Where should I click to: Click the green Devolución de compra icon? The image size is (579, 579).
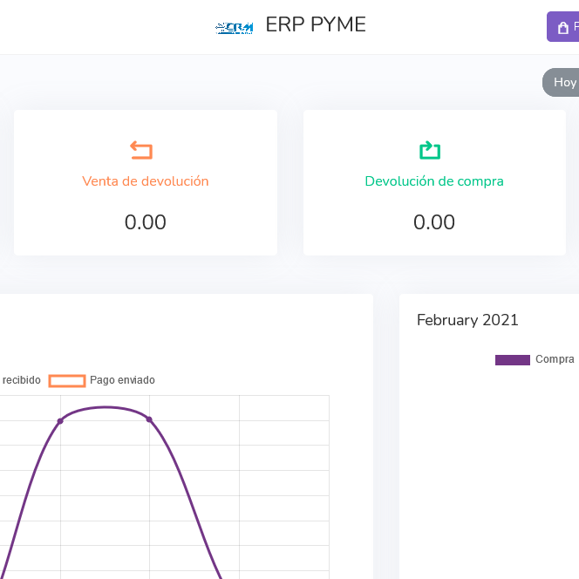point(430,150)
